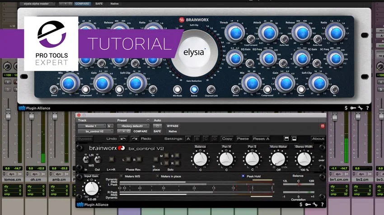The height and width of the screenshot is (215, 384).
Task: Enable the Meters in place checkbox
Action: pyautogui.click(x=157, y=176)
